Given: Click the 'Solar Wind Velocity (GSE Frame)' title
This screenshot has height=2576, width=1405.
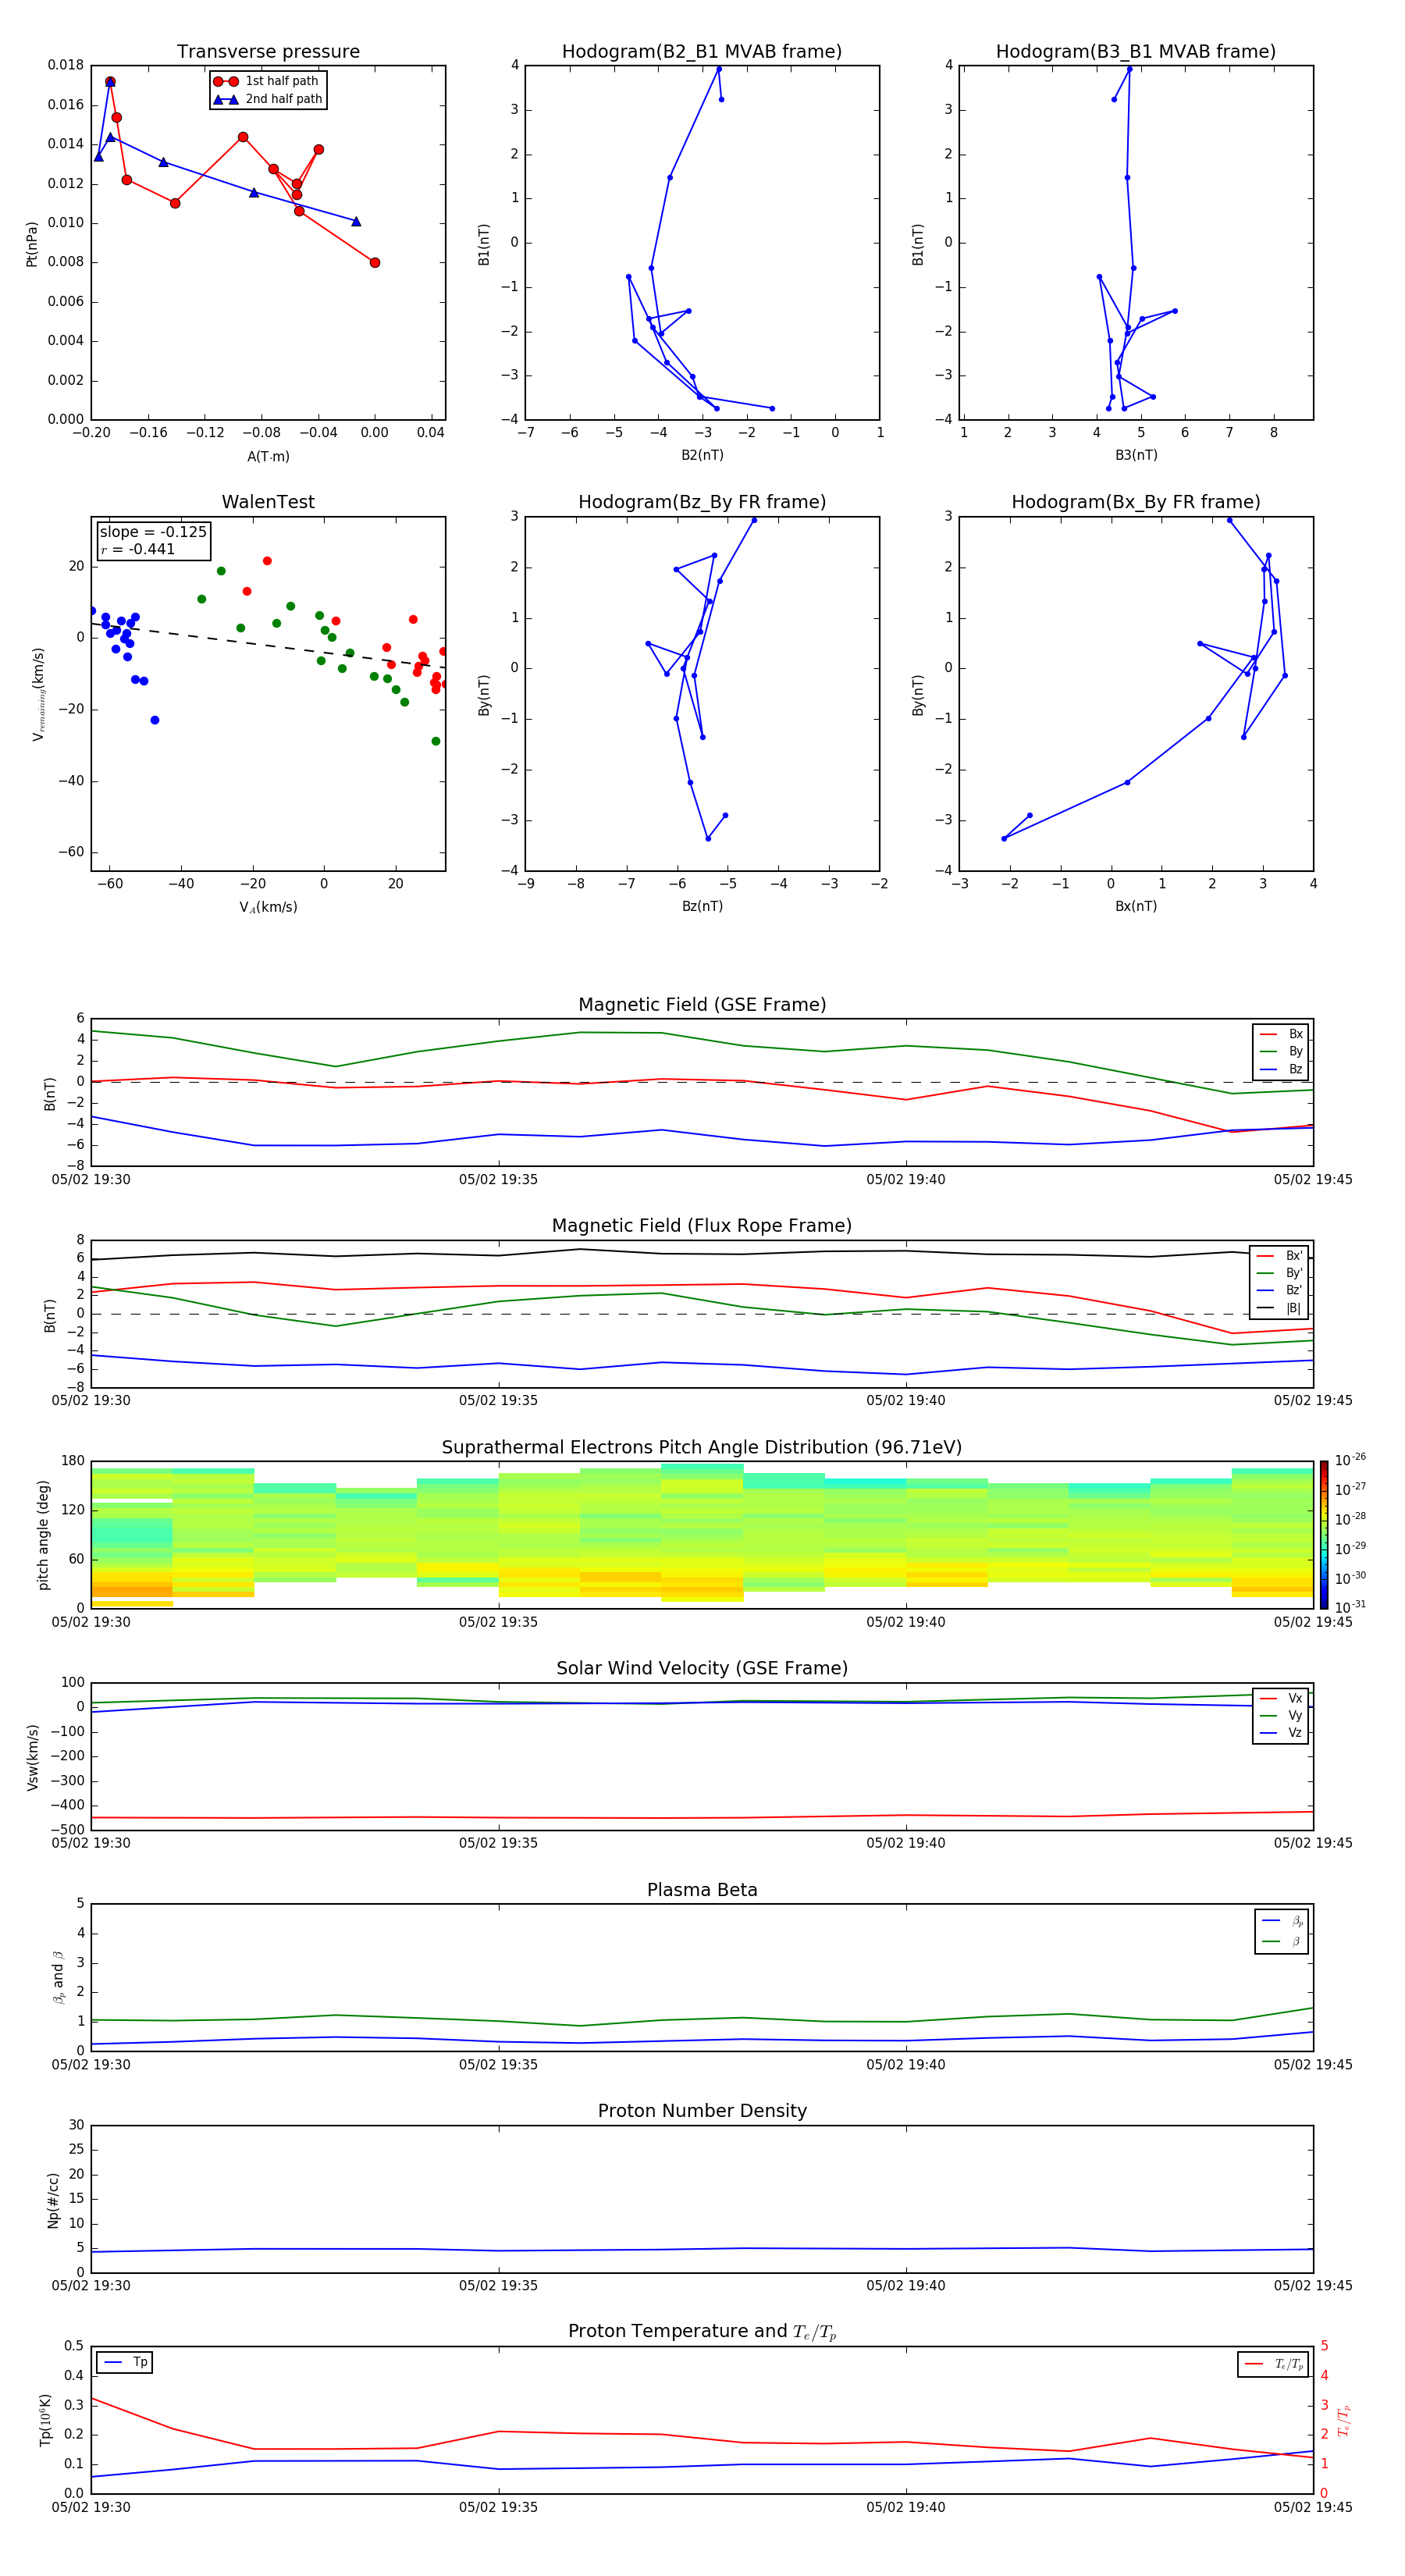Looking at the screenshot, I should pos(702,1668).
